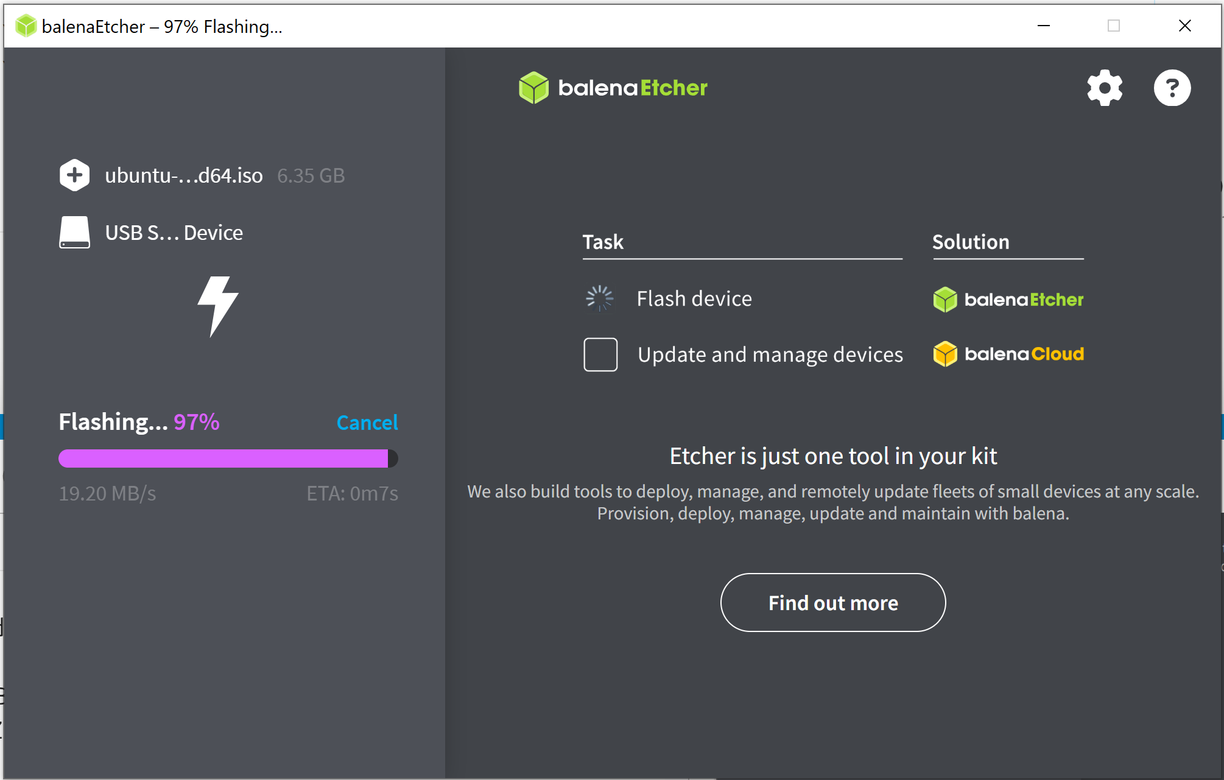This screenshot has width=1224, height=780.
Task: Minimize the balenaEtcher window
Action: pos(1043,26)
